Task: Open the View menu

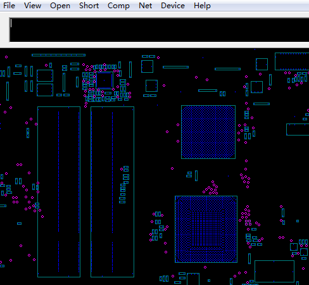Action: [x=32, y=6]
